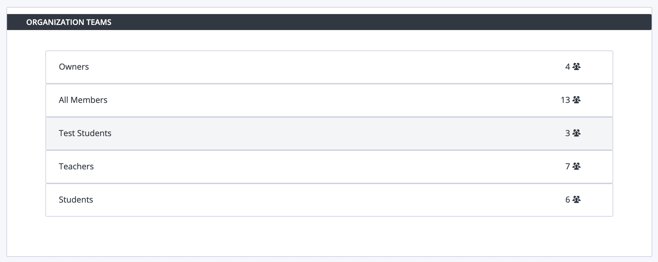Click the middle of the Teachers row
The image size is (658, 262).
tap(329, 167)
